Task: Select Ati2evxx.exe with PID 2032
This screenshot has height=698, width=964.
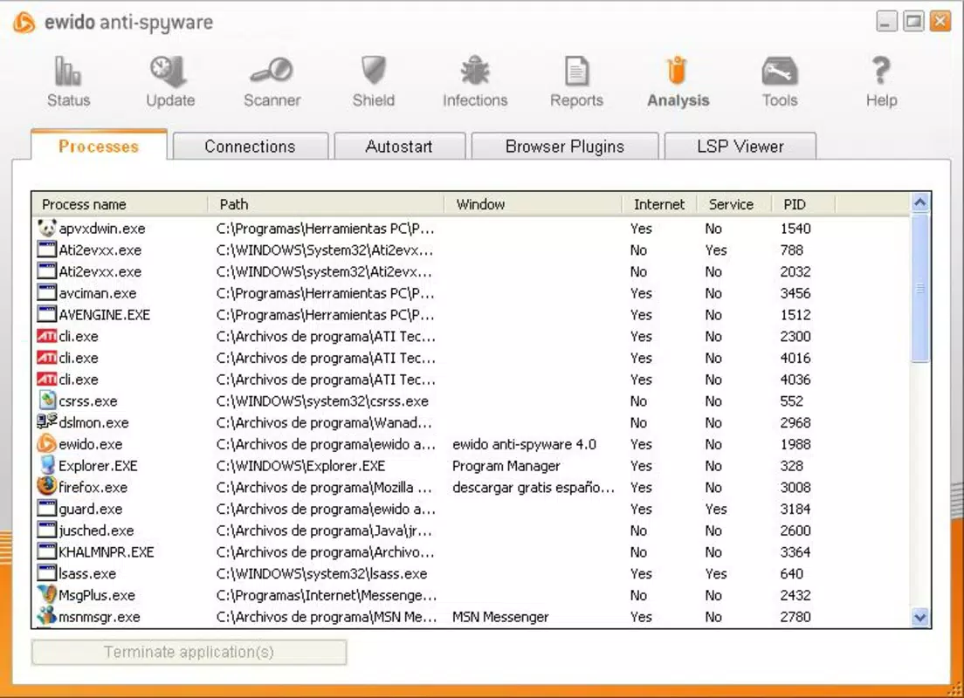Action: [x=100, y=271]
